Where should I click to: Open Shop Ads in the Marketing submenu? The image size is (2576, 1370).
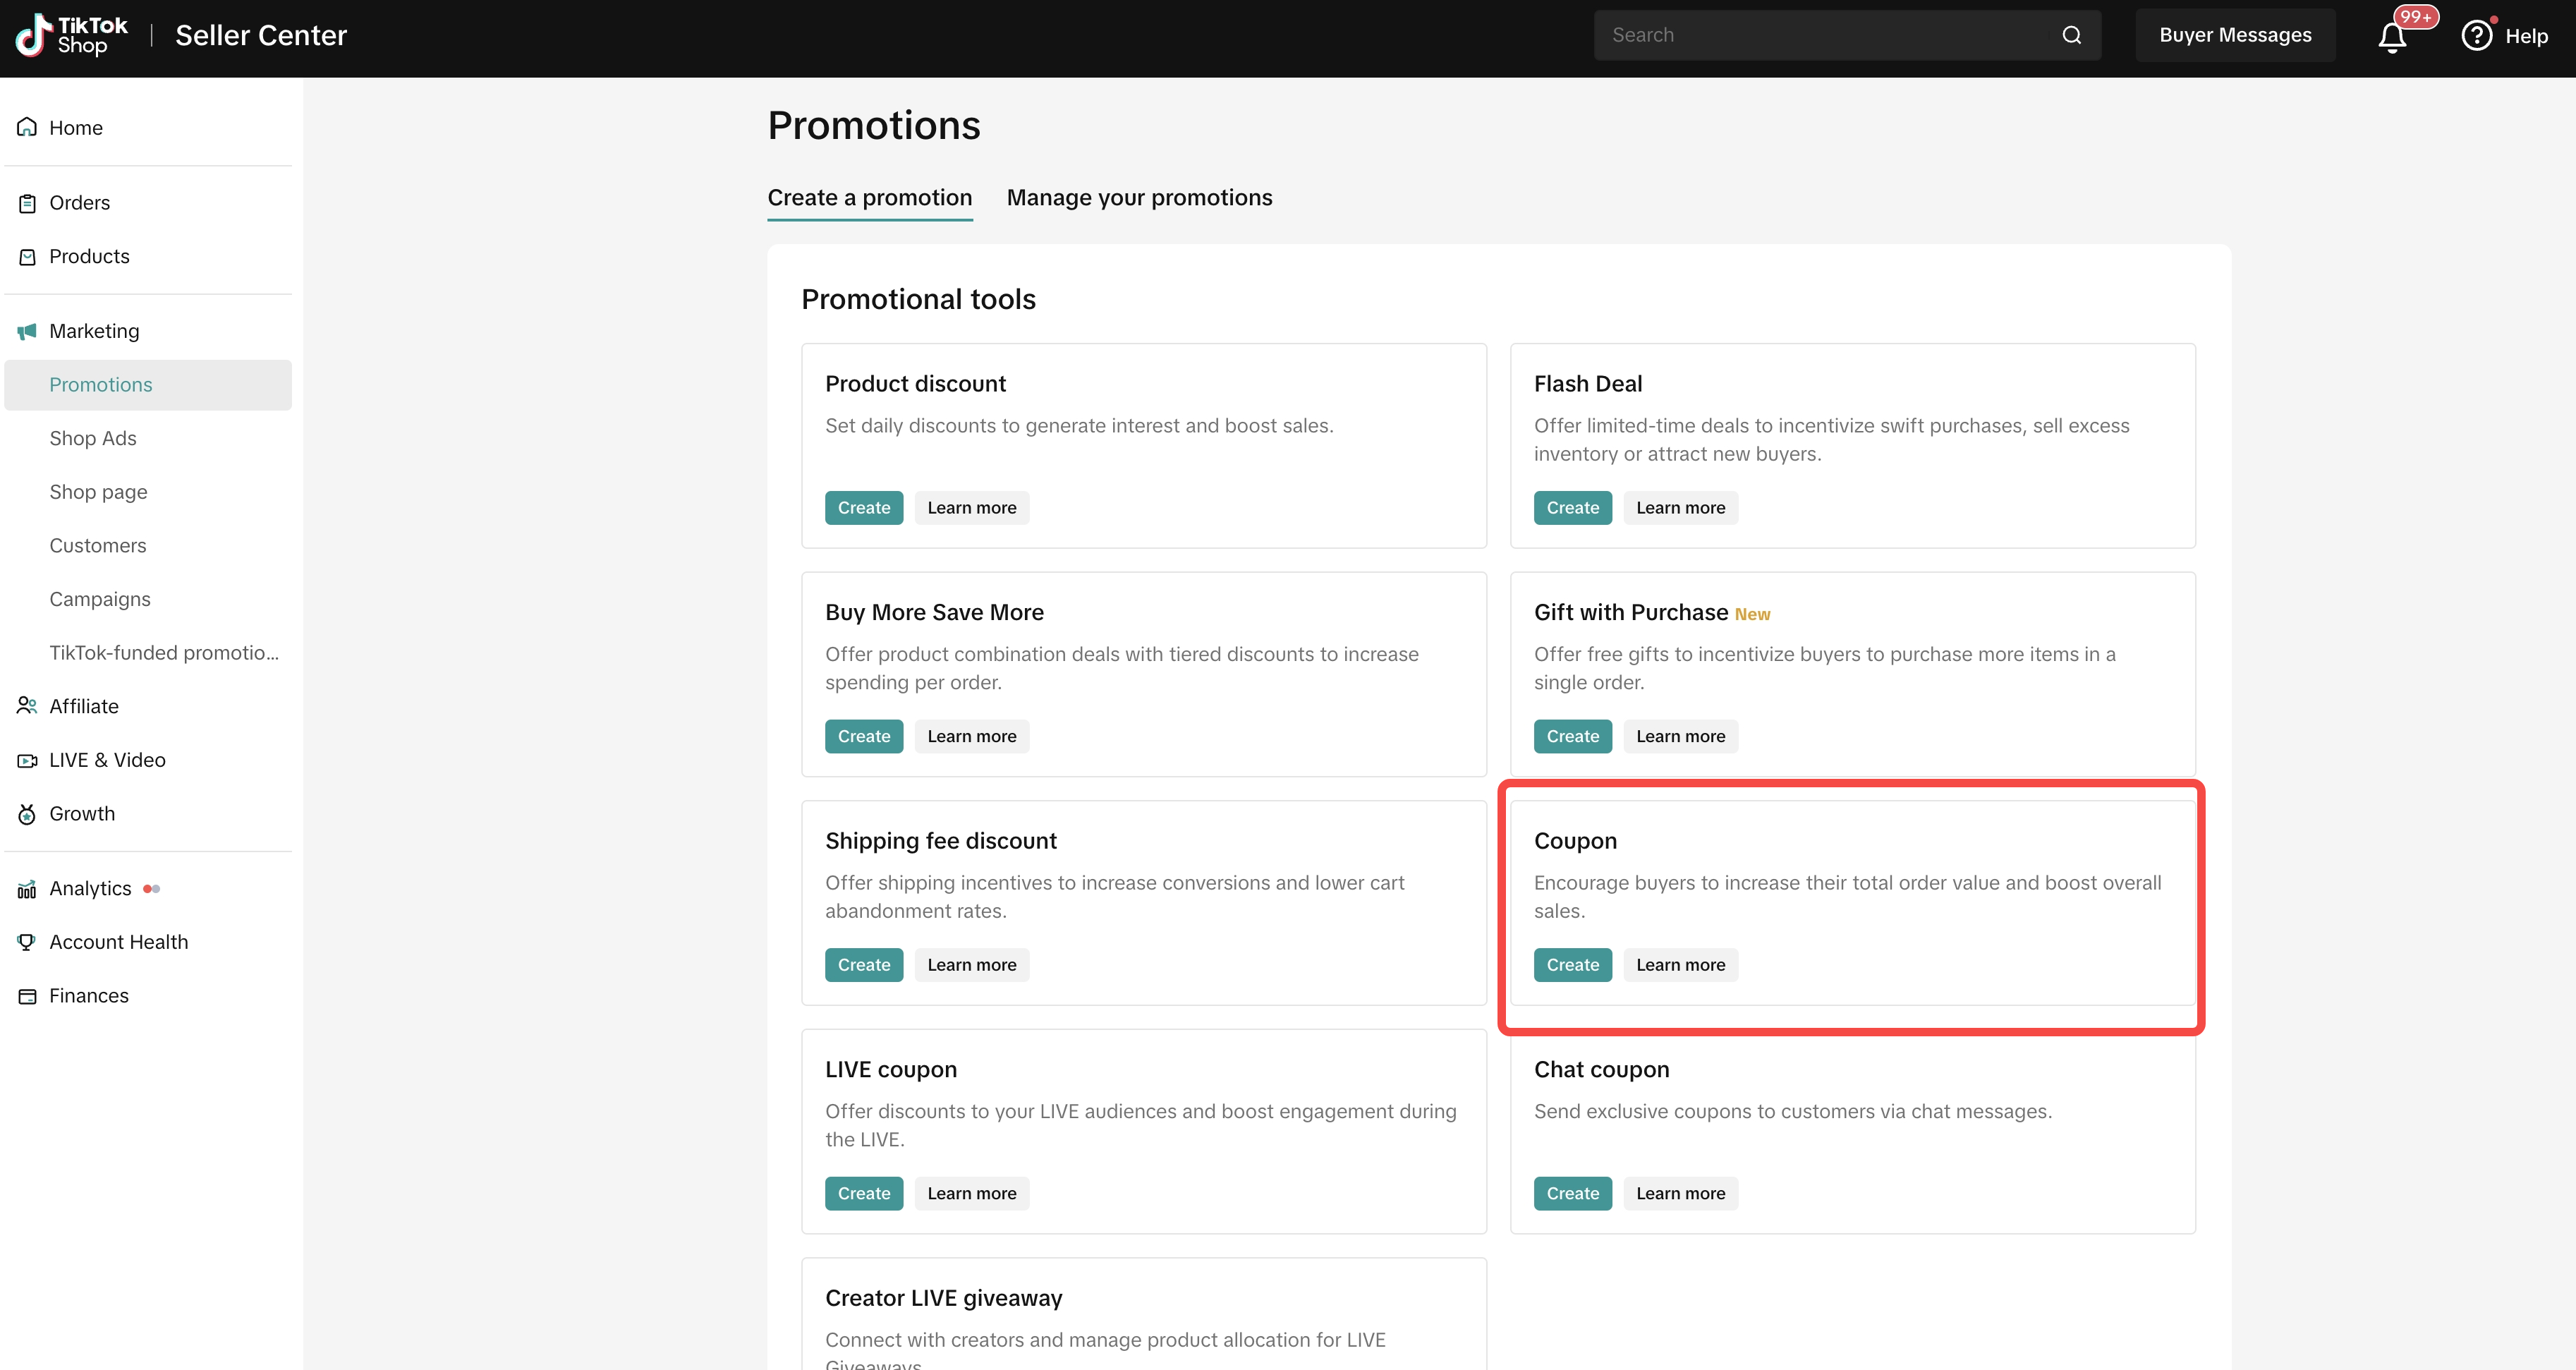point(93,438)
